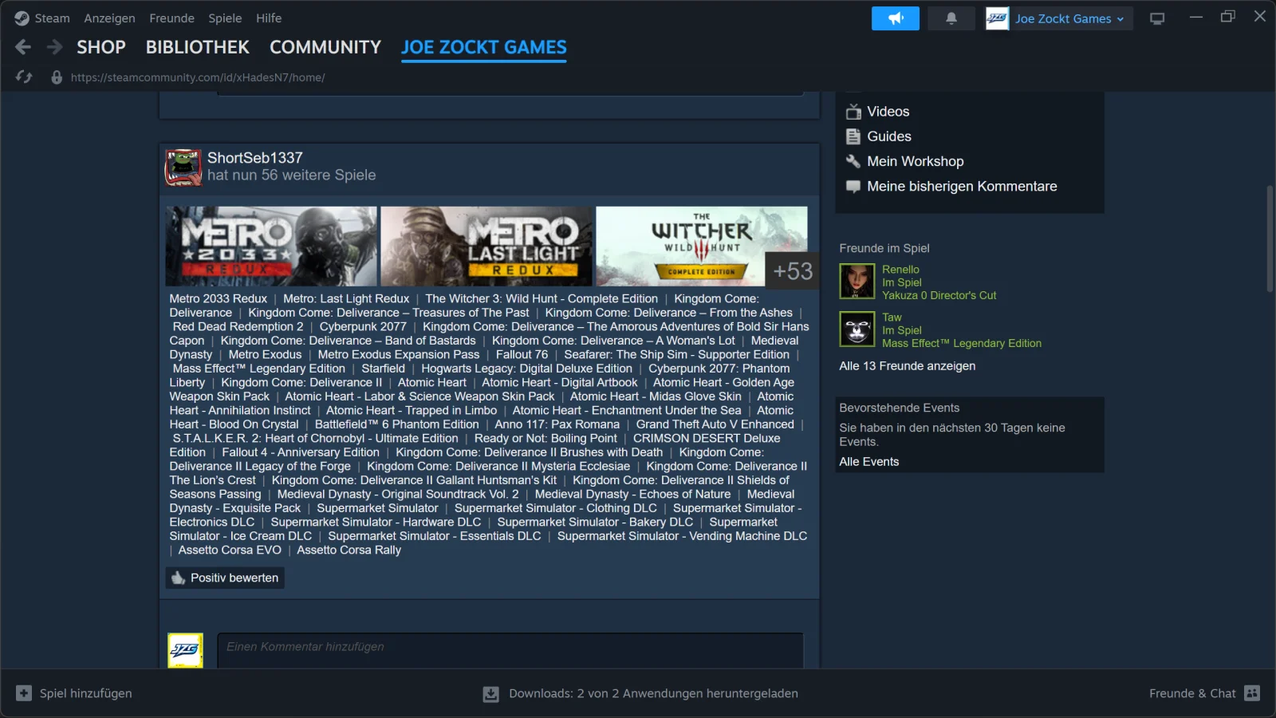This screenshot has height=718, width=1276.
Task: Click the Mein Workshop wrench icon
Action: point(853,161)
